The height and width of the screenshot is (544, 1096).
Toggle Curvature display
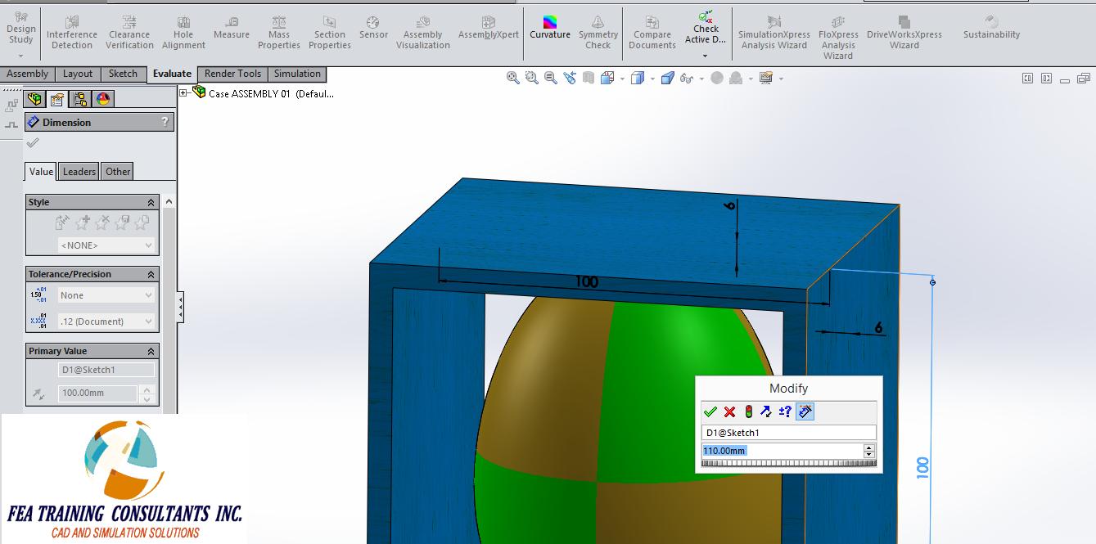coord(550,28)
